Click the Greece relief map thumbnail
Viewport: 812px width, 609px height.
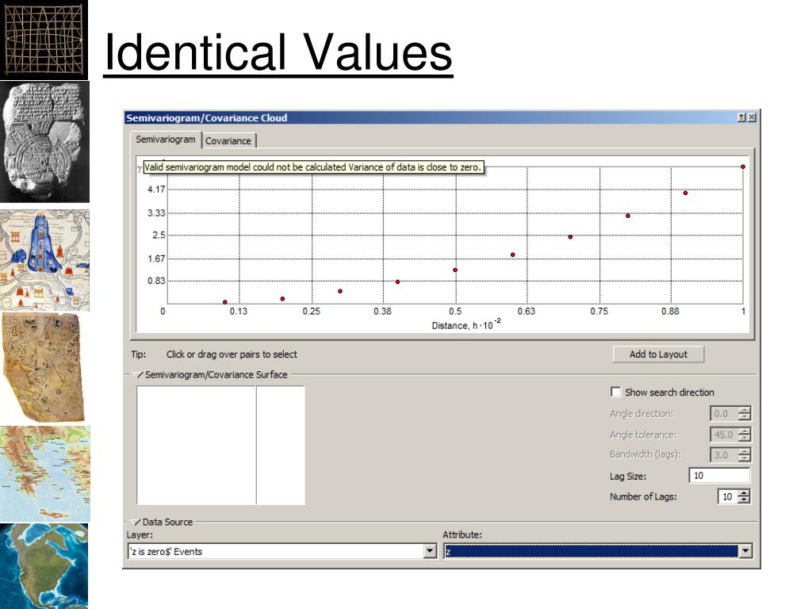coord(45,474)
